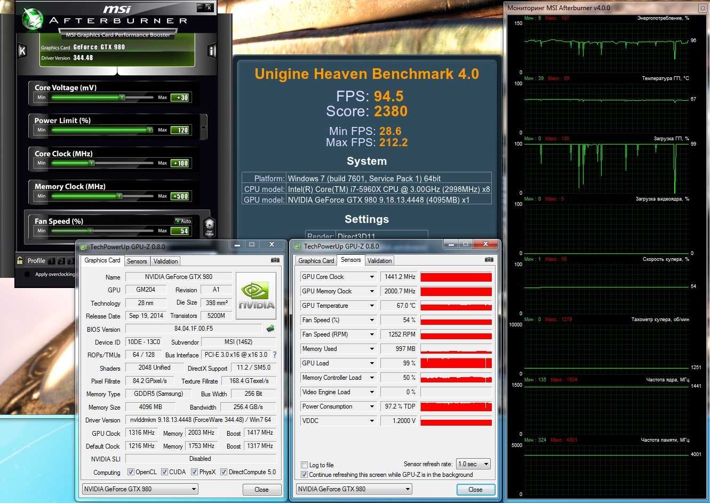Click Memory Clock +500 value box

point(180,196)
